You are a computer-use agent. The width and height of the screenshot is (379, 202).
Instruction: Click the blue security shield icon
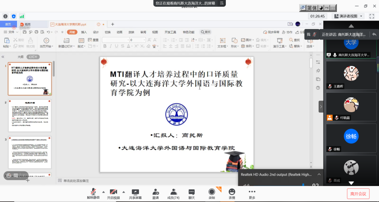click(x=14, y=16)
